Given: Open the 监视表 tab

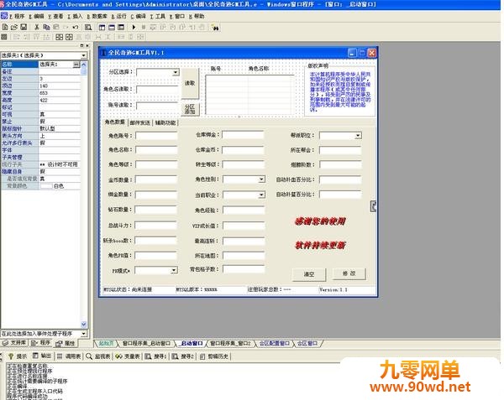Looking at the screenshot, I should (x=98, y=356).
